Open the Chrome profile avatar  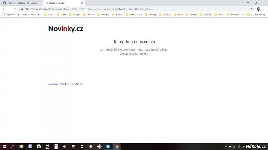point(258,9)
